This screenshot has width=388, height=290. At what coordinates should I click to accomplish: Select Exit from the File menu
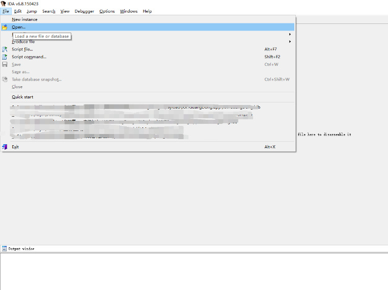pyautogui.click(x=148, y=147)
